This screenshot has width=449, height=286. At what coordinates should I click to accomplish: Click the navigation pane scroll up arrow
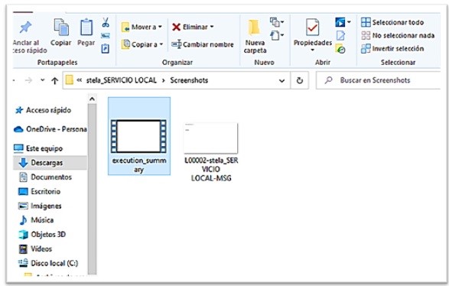(92, 99)
